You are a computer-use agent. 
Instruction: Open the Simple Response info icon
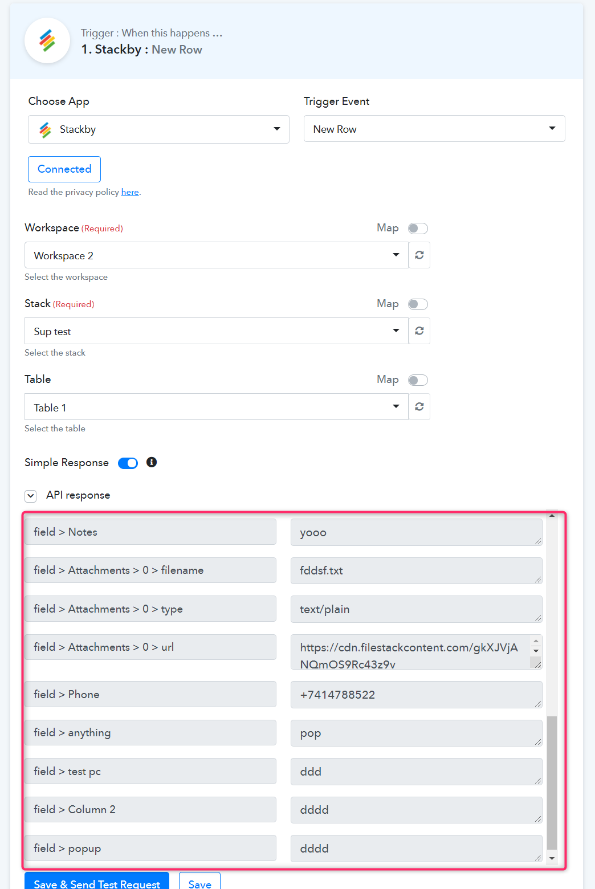pos(152,462)
